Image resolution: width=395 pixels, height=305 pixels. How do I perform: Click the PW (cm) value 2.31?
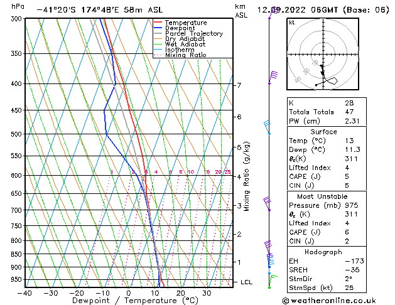[x=352, y=121]
